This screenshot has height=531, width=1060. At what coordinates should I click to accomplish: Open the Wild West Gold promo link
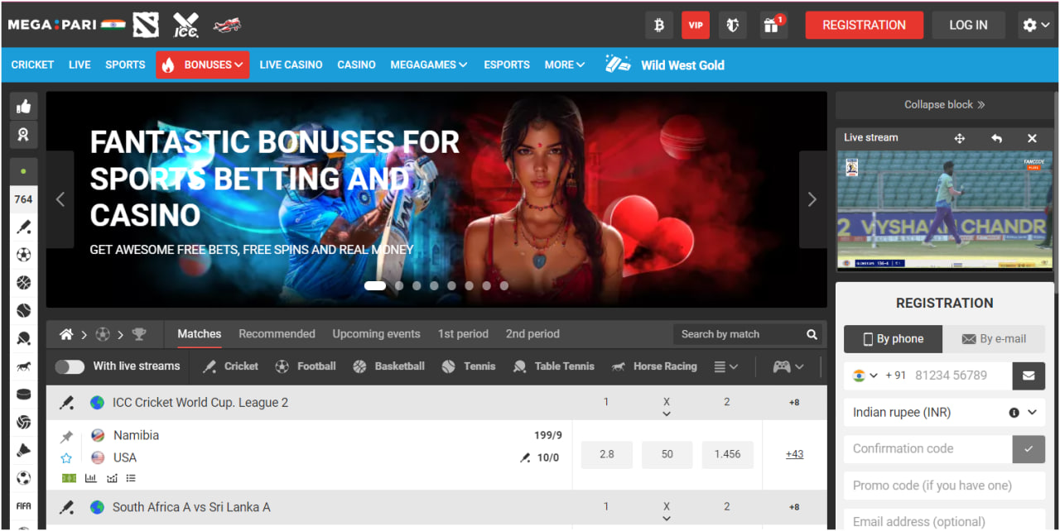(x=665, y=65)
